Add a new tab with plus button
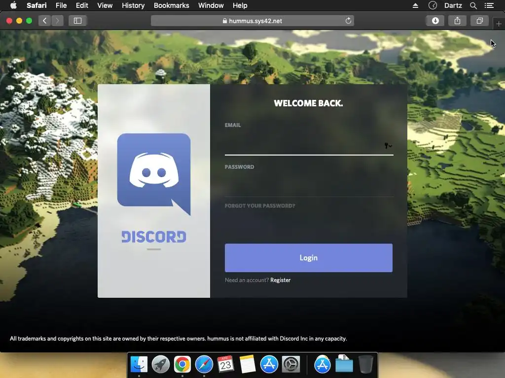 (x=499, y=24)
